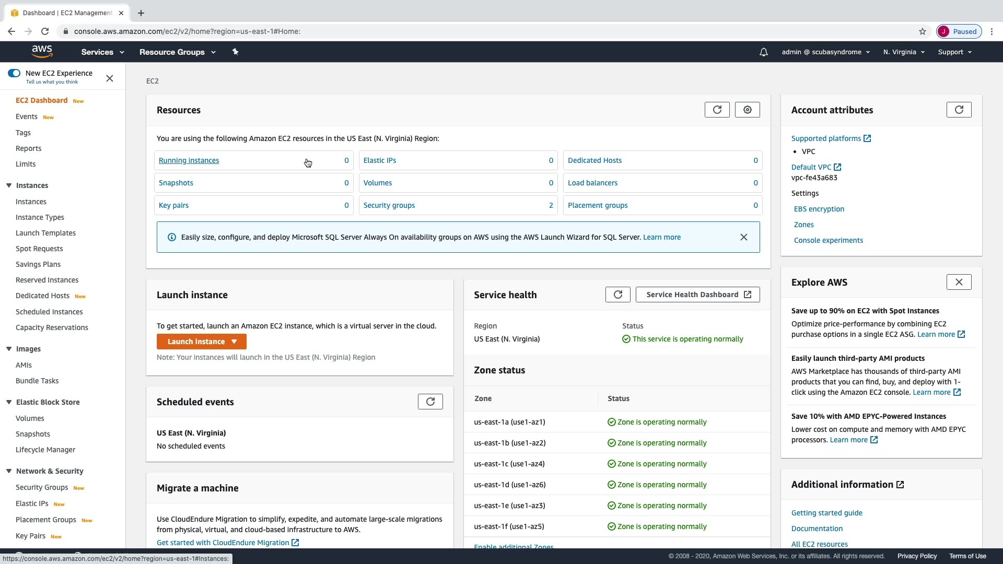1003x564 pixels.
Task: Open the Support menu
Action: pyautogui.click(x=954, y=52)
